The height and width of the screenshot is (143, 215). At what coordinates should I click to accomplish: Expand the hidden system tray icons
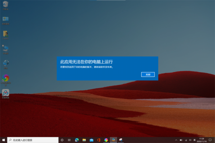(176, 140)
